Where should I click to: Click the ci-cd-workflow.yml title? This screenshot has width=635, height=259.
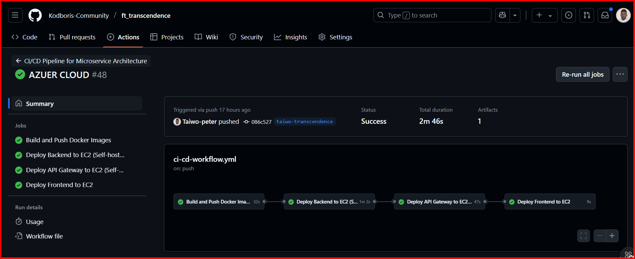coord(205,159)
